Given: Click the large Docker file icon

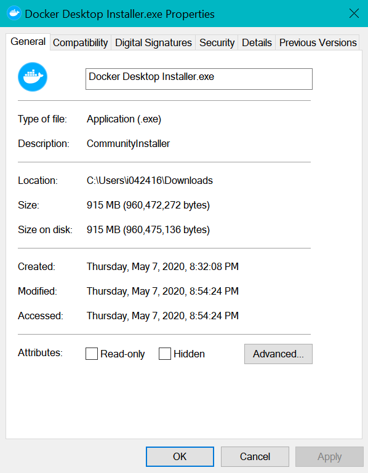Looking at the screenshot, I should [33, 77].
